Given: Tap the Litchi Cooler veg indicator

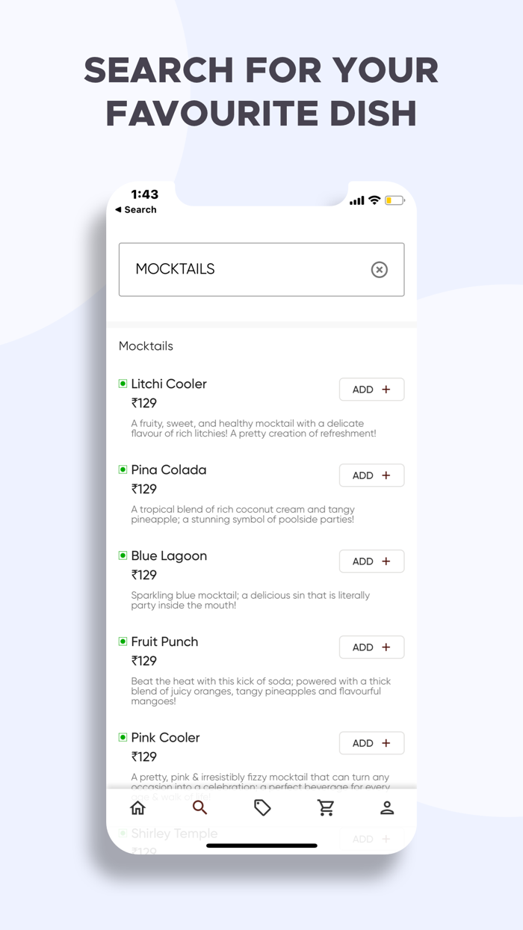Looking at the screenshot, I should (123, 384).
